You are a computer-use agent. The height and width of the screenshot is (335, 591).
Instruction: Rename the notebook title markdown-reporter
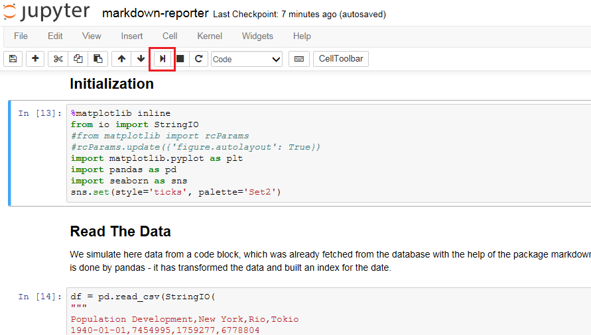[155, 13]
